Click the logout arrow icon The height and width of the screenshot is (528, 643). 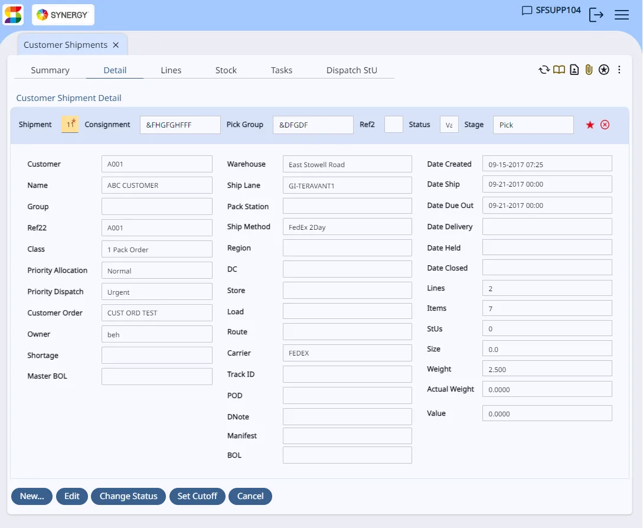click(x=596, y=15)
